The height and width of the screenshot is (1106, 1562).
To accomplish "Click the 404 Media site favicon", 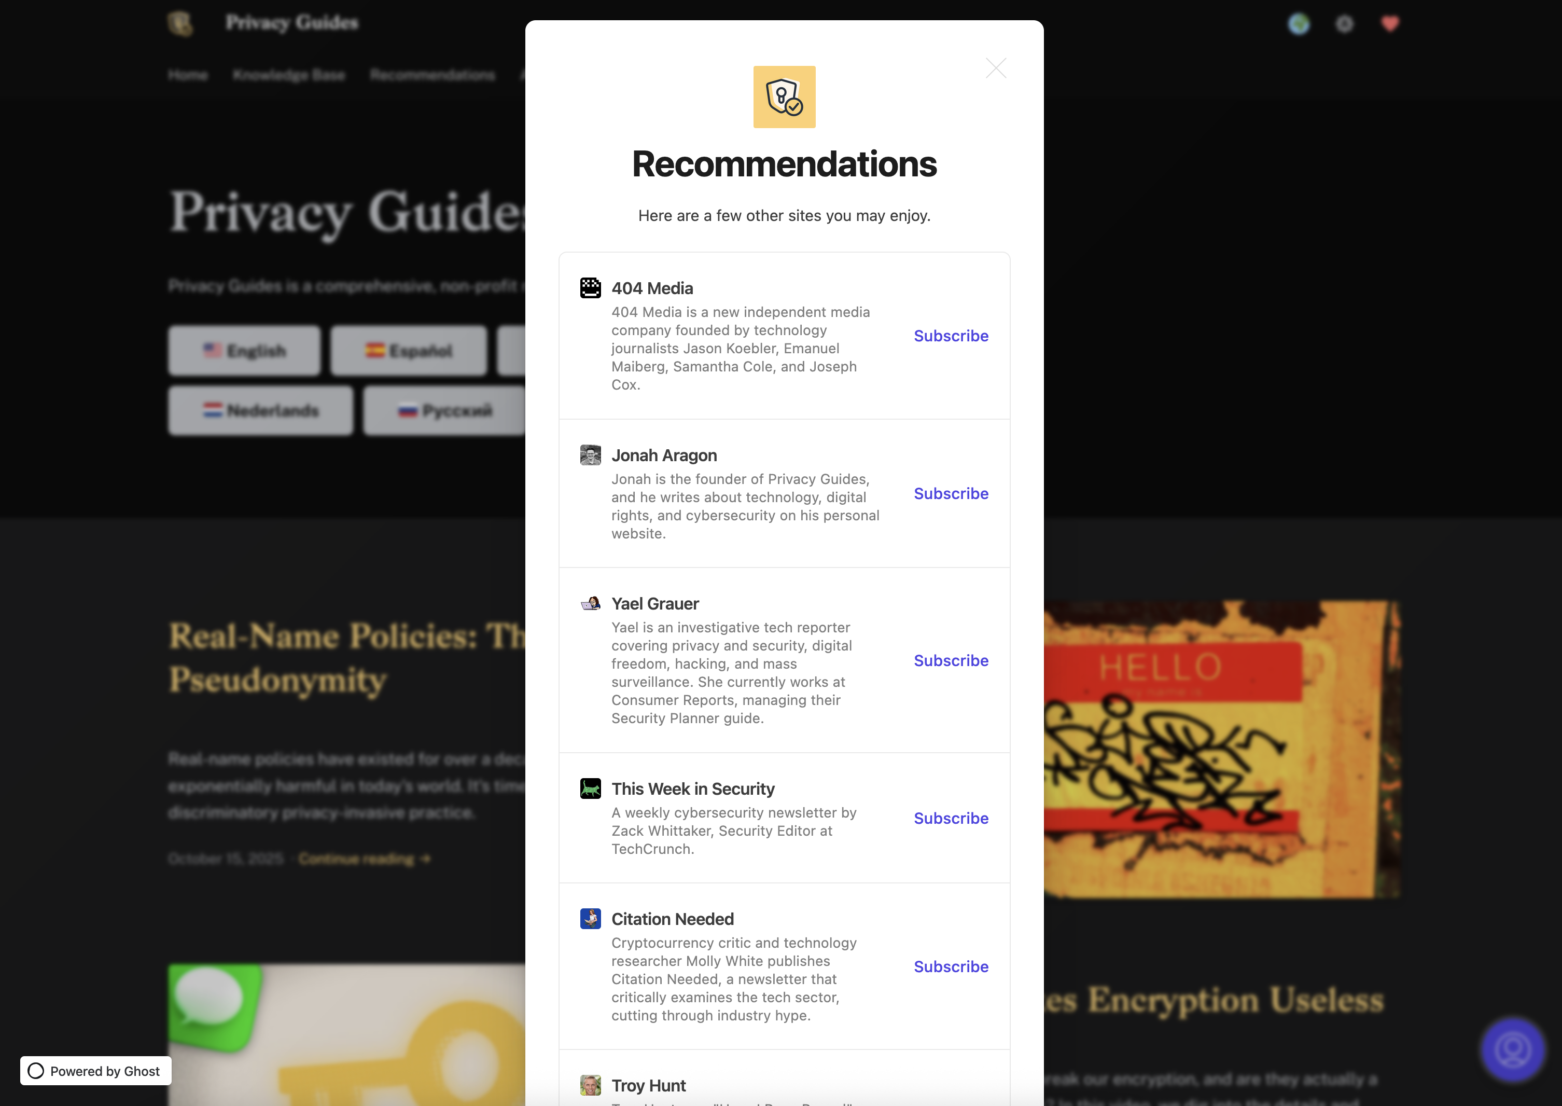I will pyautogui.click(x=590, y=287).
